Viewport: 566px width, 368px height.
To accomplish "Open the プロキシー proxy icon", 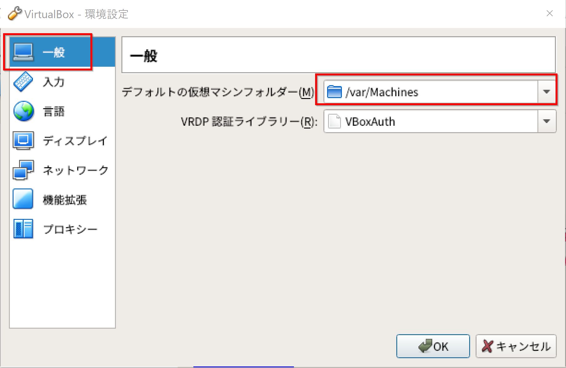I will point(23,229).
